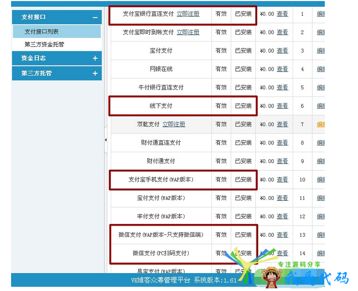Click 有效 status for 线下支付
Image resolution: width=358 pixels, height=291 pixels.
(221, 106)
